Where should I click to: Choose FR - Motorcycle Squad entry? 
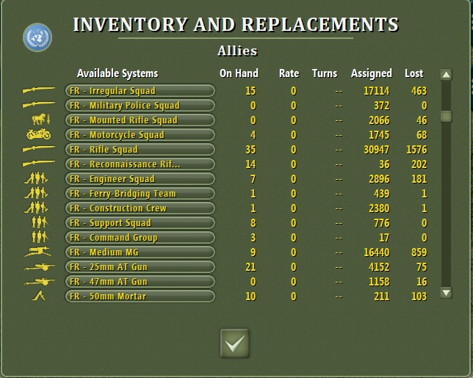(140, 135)
